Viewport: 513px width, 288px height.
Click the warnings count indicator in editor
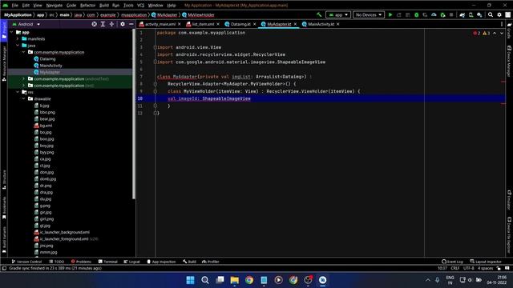pos(487,33)
